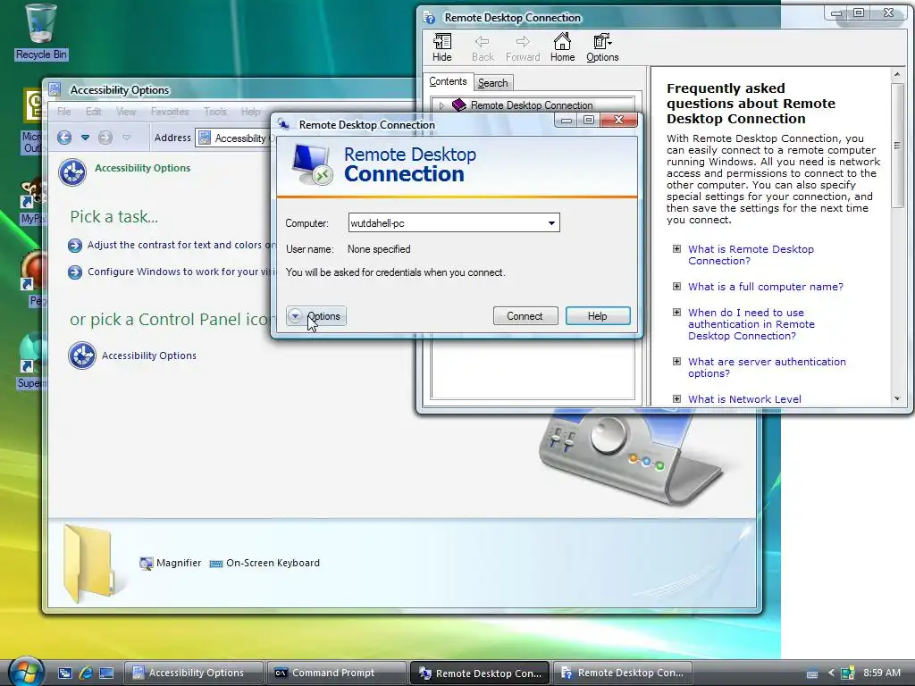Expand 'What are server authentication options?' plus box
The image size is (915, 686).
(x=676, y=361)
